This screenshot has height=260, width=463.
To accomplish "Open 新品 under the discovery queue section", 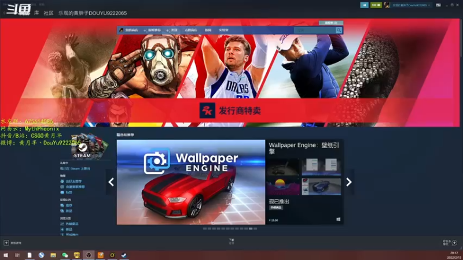I will coord(69,211).
